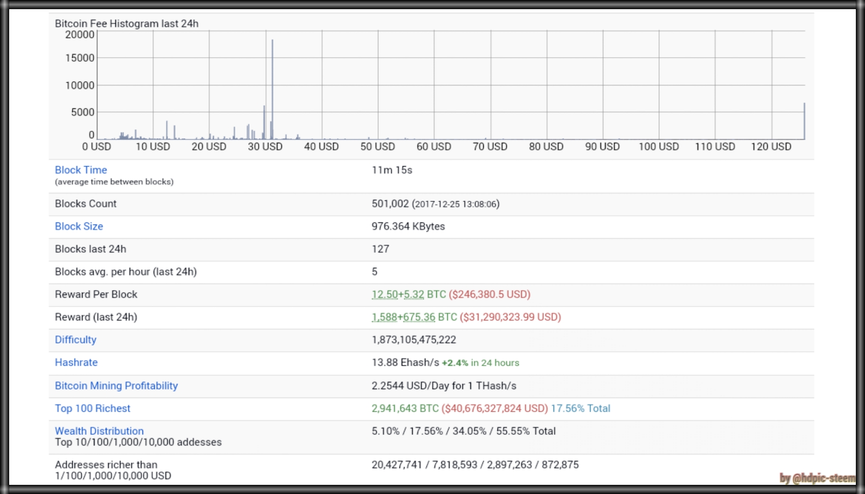The image size is (865, 494).
Task: Open Bitcoin Mining Profitability link
Action: point(116,386)
